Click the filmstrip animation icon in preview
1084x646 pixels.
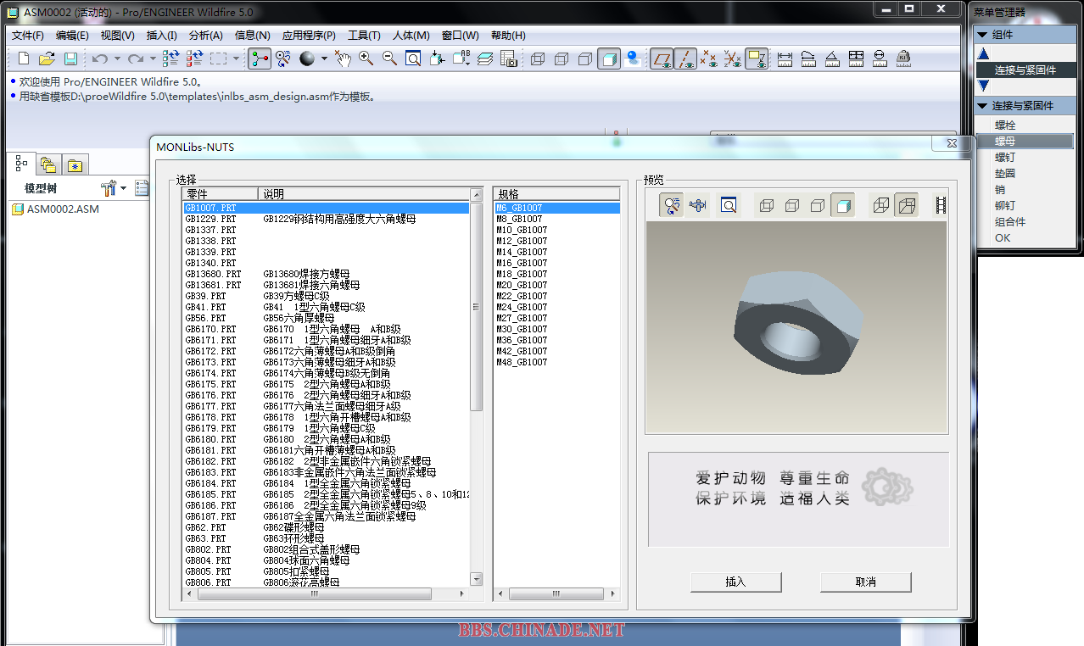939,205
